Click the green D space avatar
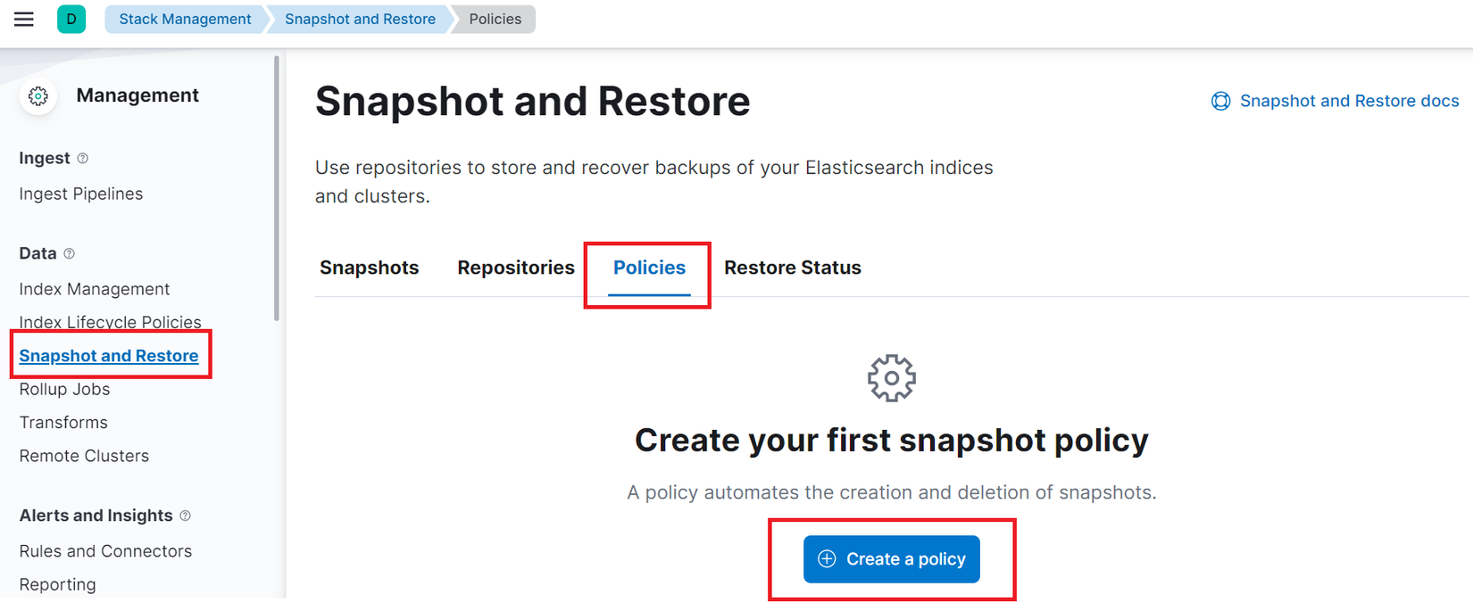 (71, 19)
